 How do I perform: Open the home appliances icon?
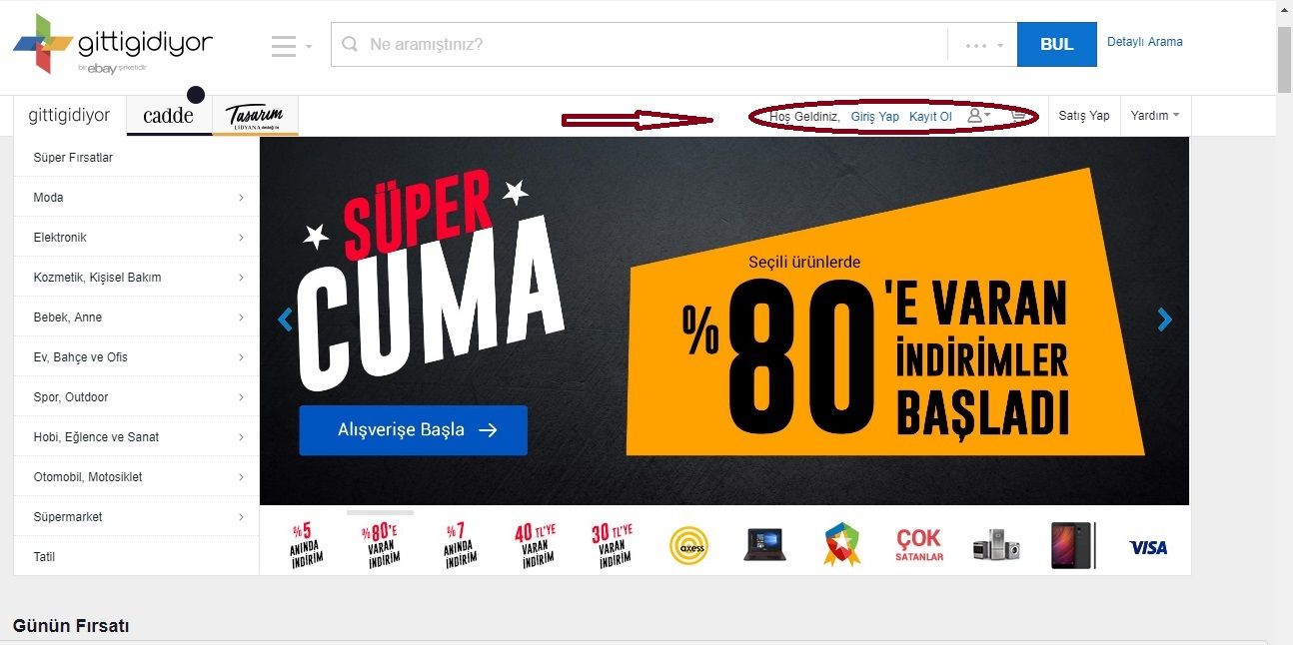[996, 545]
